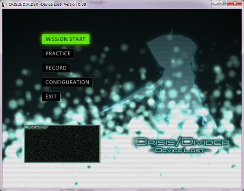
Task: Click the -Device Lost- subtitle text
Action: pos(180,150)
